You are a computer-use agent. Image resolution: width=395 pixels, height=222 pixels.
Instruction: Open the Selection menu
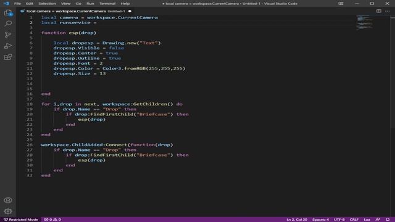[x=47, y=4]
